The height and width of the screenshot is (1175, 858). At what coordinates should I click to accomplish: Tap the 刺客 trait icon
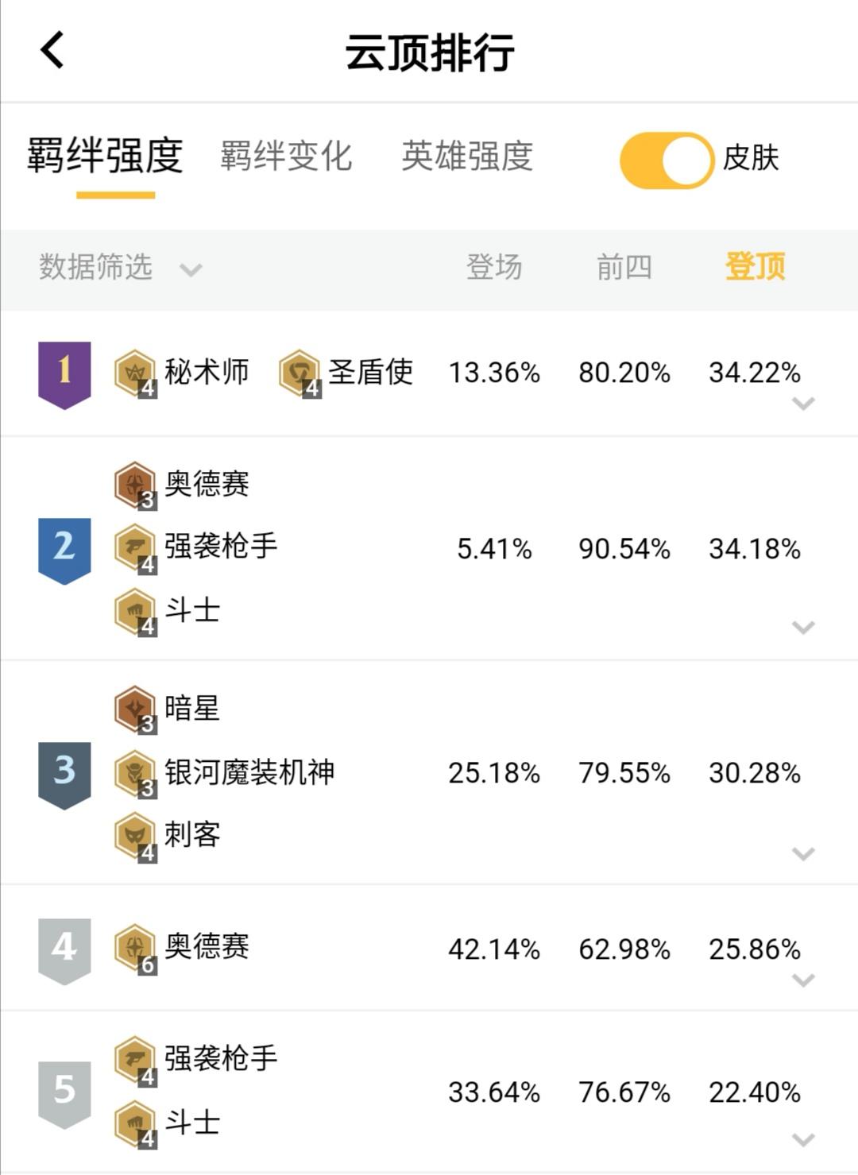135,837
